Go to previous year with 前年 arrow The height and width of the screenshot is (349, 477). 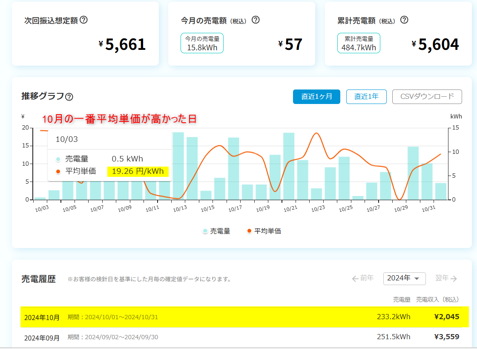(362, 278)
